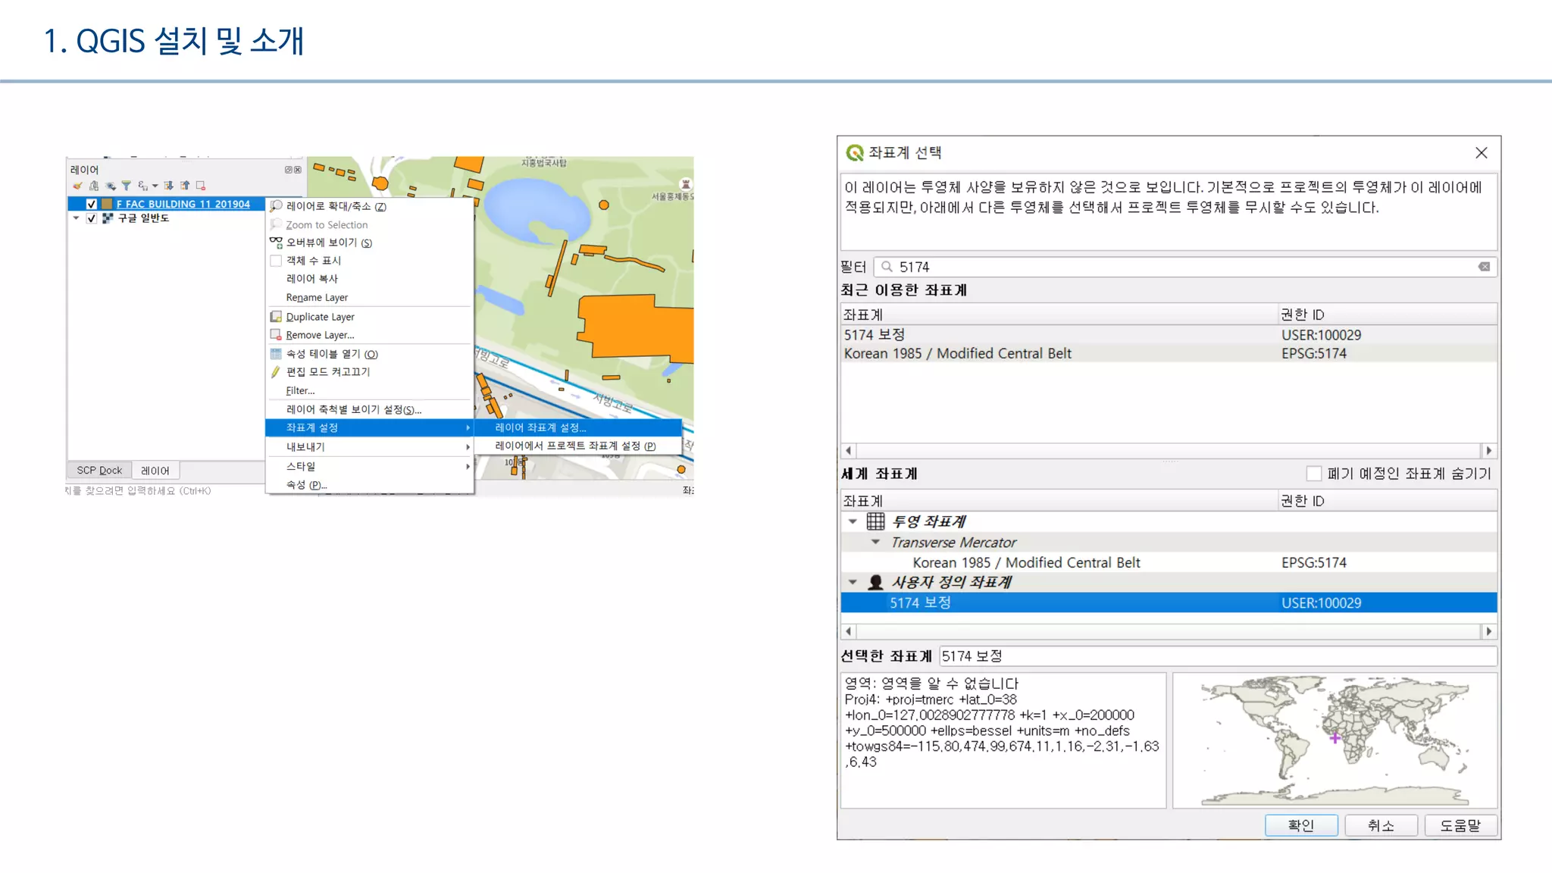Viewport: 1552px width, 873px height.
Task: Select recent CRS row 5174 보정
Action: (1169, 335)
